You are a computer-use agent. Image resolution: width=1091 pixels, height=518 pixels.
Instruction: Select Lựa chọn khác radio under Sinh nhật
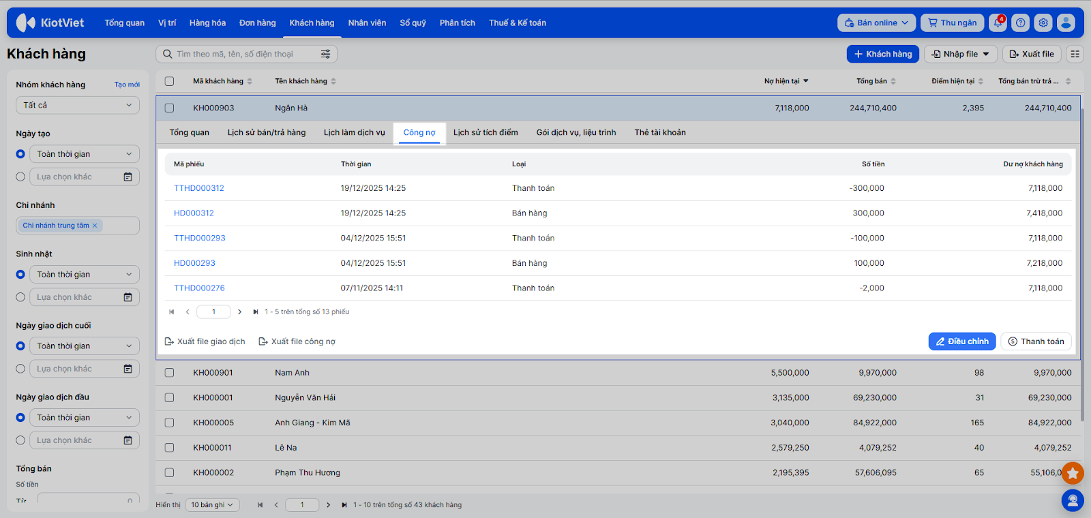pos(20,297)
